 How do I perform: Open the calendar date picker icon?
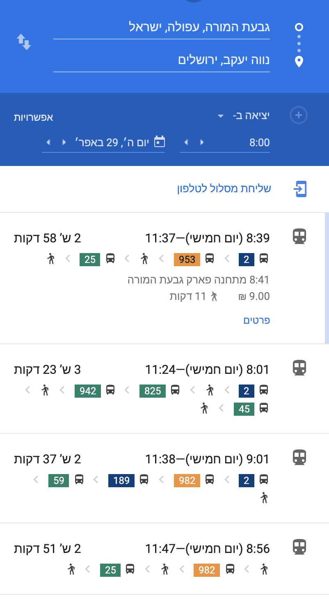pyautogui.click(x=159, y=142)
